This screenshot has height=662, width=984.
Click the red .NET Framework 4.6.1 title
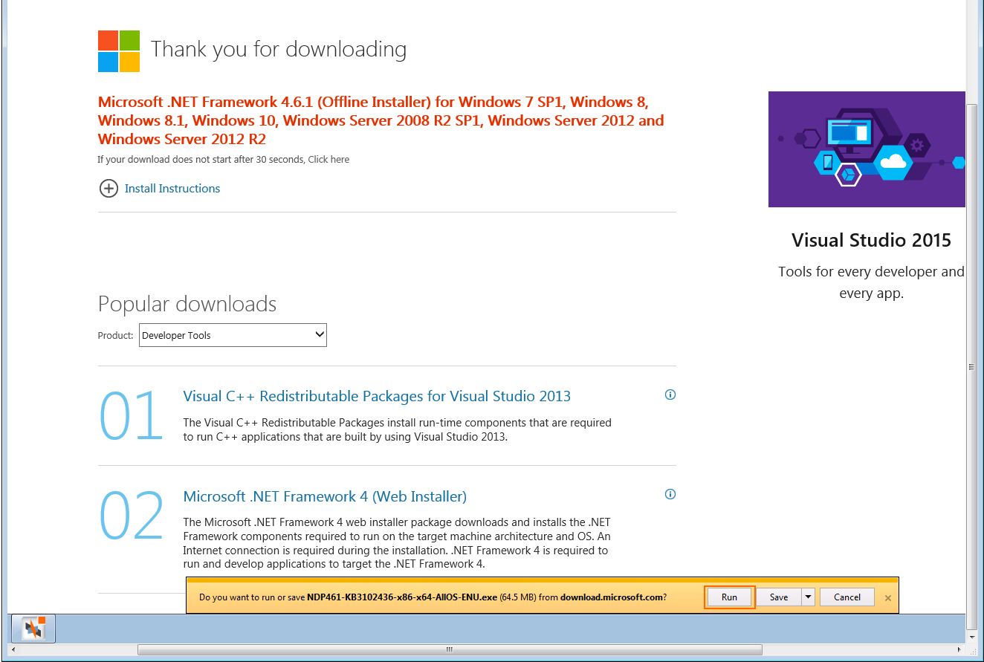coord(381,120)
